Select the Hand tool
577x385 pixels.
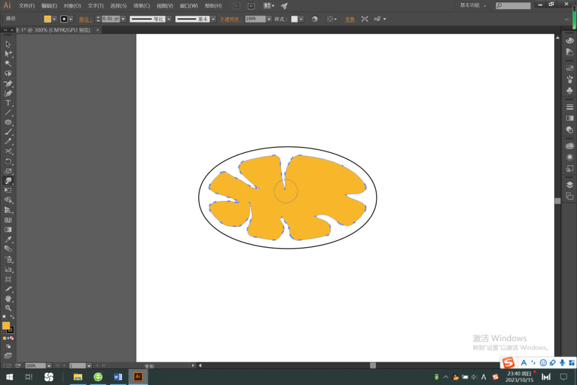pos(8,299)
